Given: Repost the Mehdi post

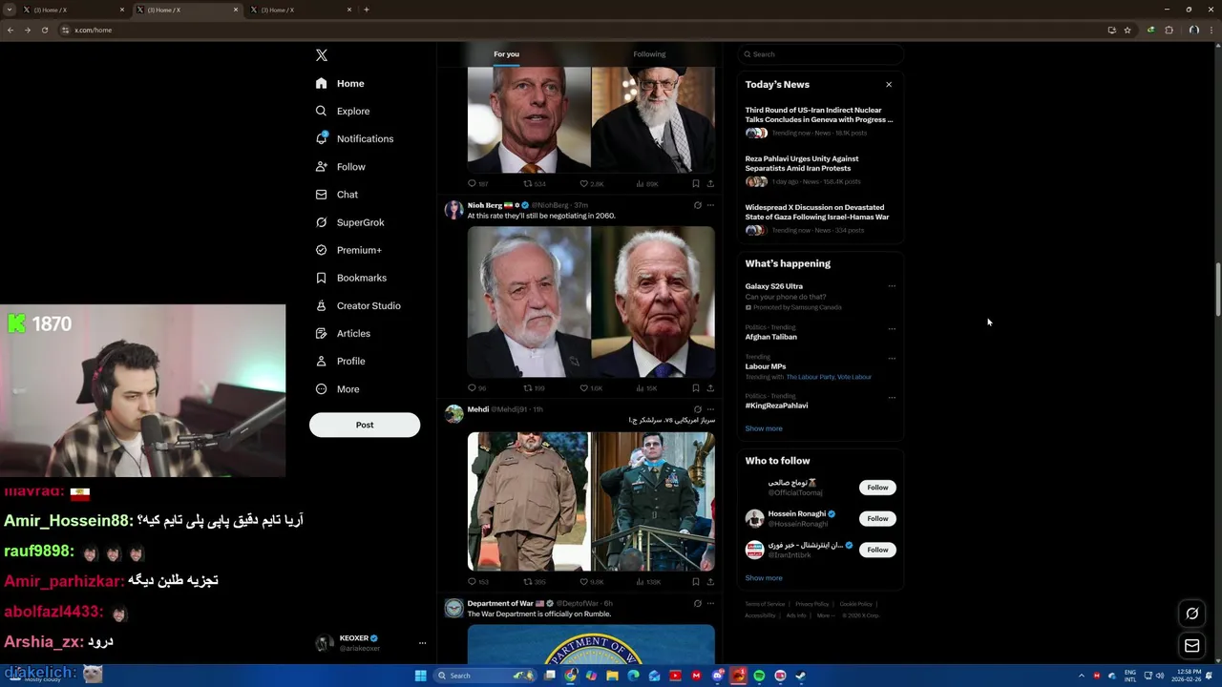Looking at the screenshot, I should 534,581.
